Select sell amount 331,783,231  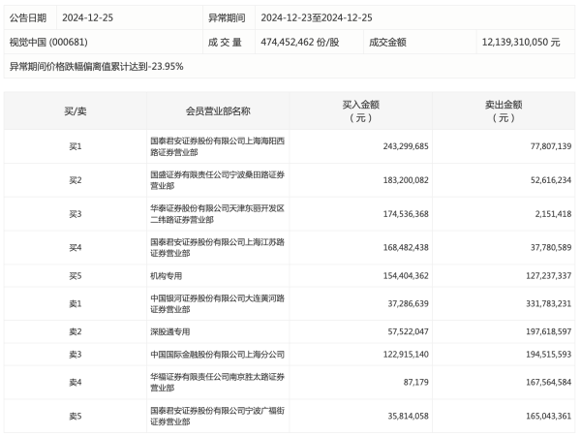click(549, 304)
